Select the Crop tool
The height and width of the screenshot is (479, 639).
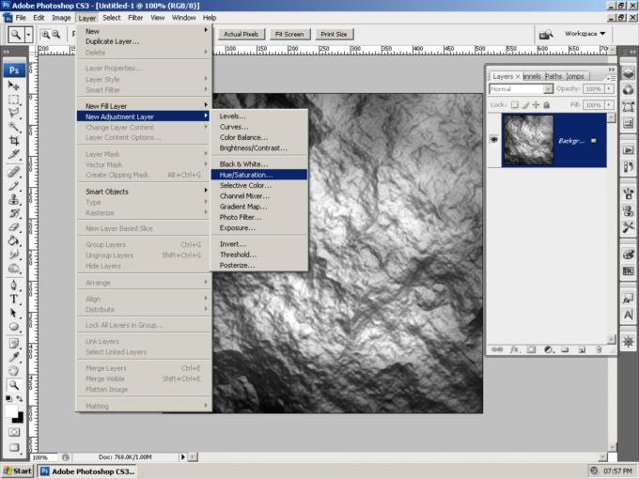14,141
